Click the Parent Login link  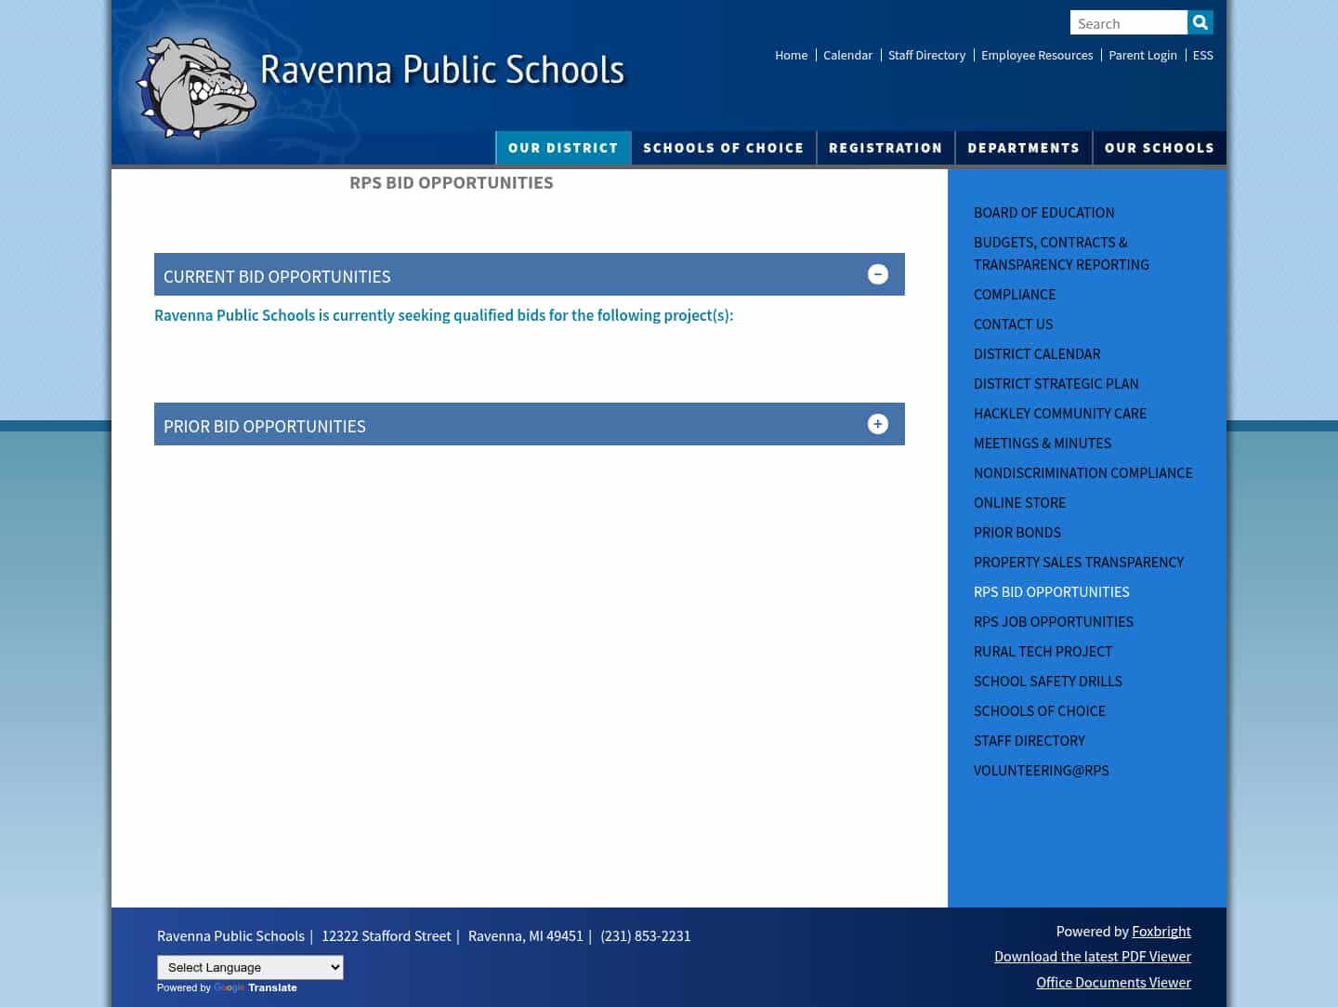(1143, 55)
